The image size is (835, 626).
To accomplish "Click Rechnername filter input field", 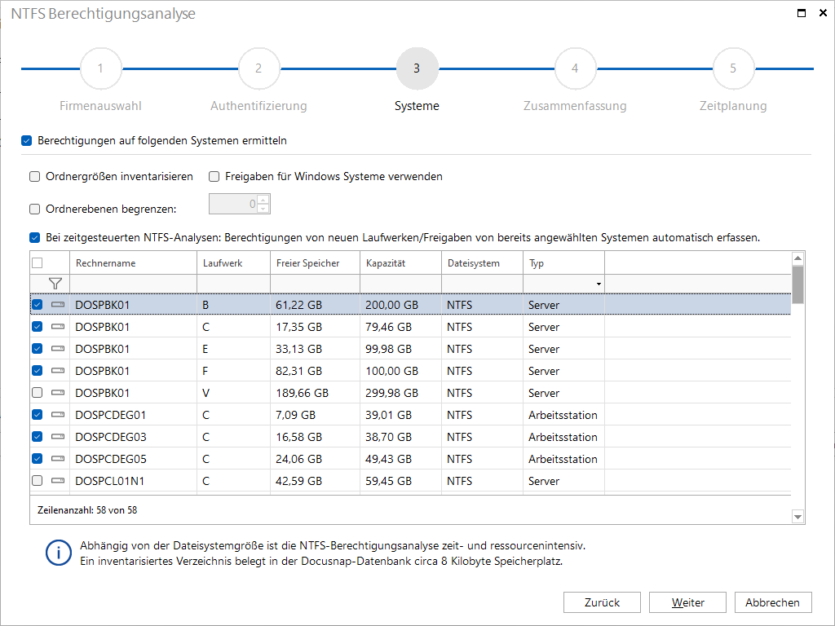I will (133, 284).
